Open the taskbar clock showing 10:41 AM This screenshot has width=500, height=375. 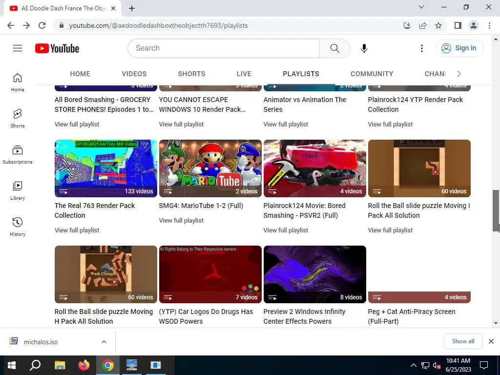click(458, 365)
